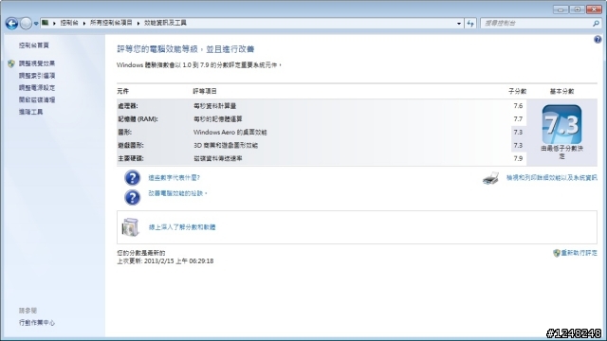Screen dimensions: 607x341
Task: Open 調整視覺效果 sidebar link
Action: [x=37, y=63]
